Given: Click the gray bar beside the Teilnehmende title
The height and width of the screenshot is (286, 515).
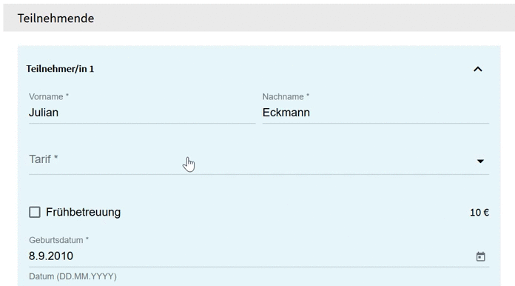Looking at the screenshot, I should tap(304, 18).
